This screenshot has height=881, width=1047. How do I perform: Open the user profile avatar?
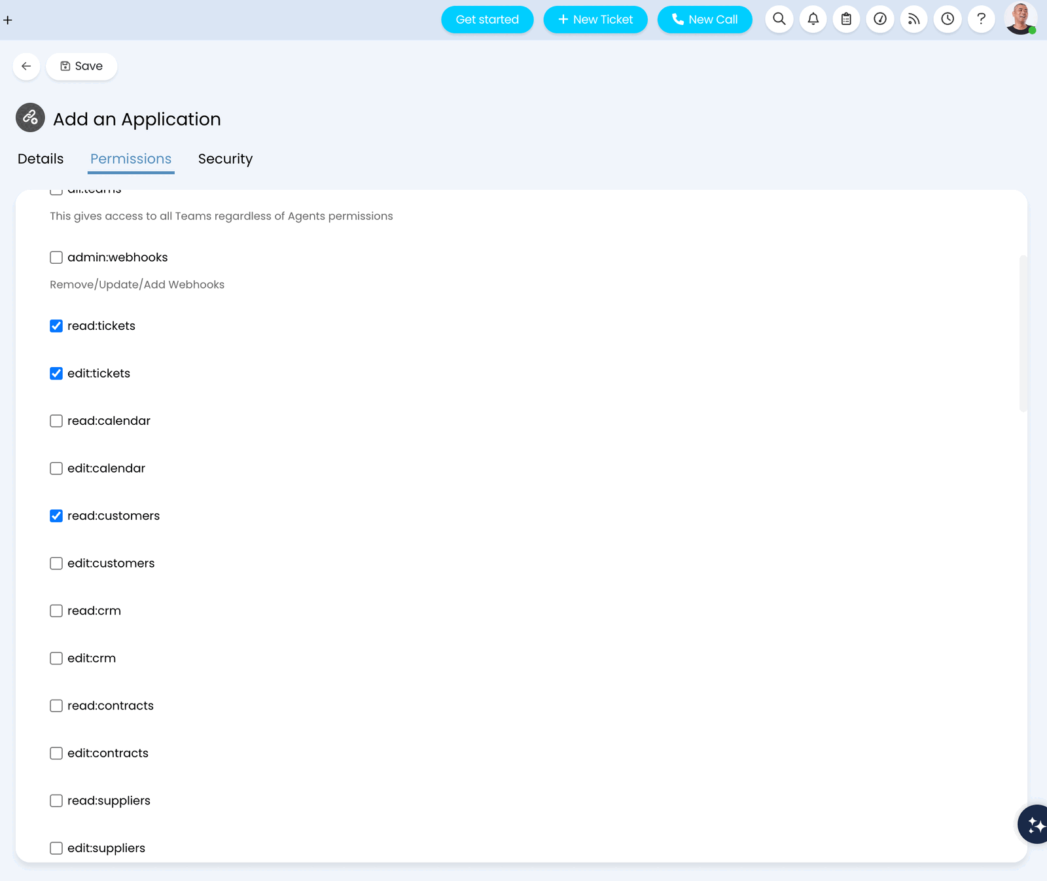click(1020, 18)
